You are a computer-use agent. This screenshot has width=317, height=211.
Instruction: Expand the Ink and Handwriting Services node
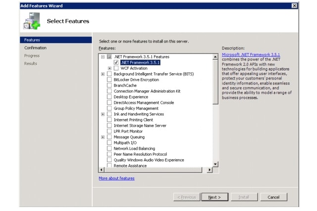click(x=103, y=114)
